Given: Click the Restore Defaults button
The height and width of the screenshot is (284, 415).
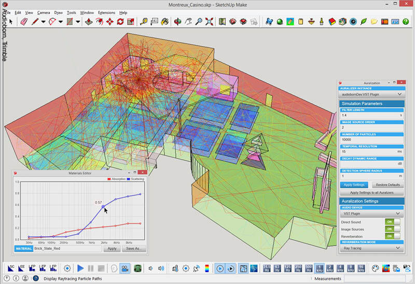Looking at the screenshot, I should pos(388,184).
